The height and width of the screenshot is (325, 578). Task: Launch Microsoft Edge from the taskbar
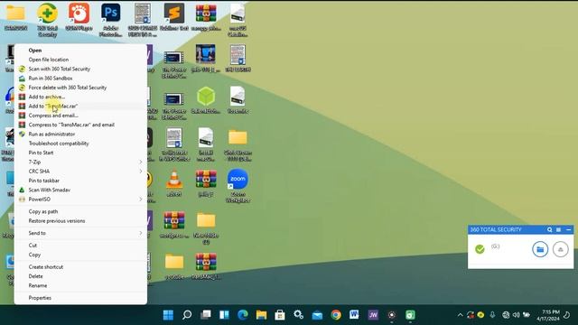pos(243,315)
